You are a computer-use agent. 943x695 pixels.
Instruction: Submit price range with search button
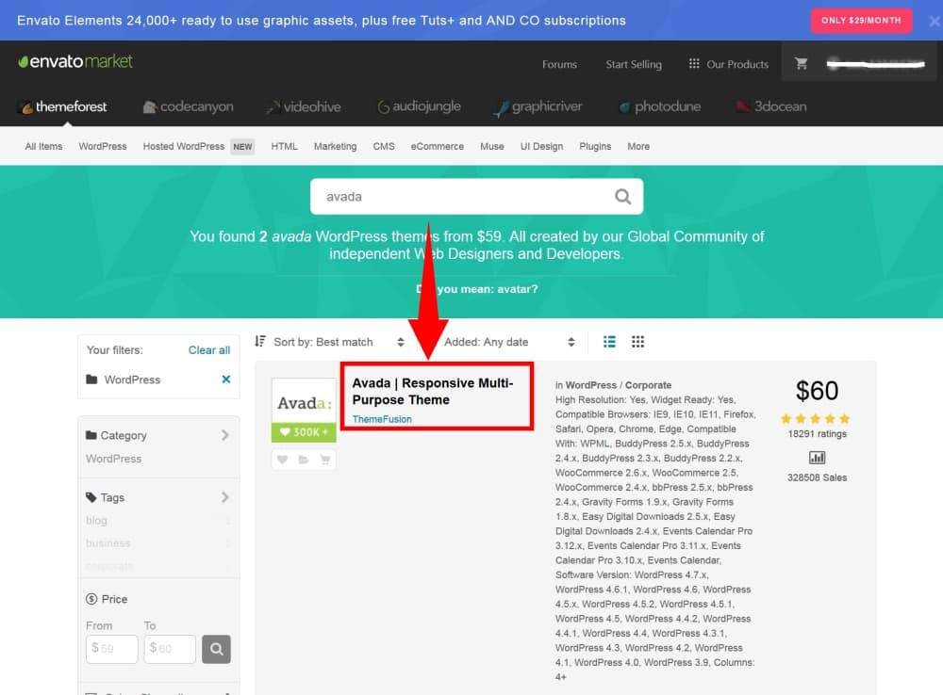point(216,649)
